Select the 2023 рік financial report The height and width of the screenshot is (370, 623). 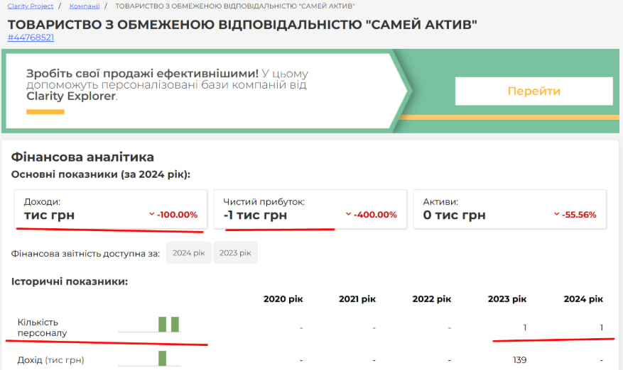235,253
